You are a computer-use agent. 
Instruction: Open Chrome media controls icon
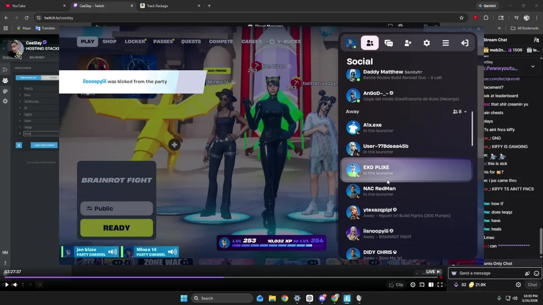tap(516, 18)
